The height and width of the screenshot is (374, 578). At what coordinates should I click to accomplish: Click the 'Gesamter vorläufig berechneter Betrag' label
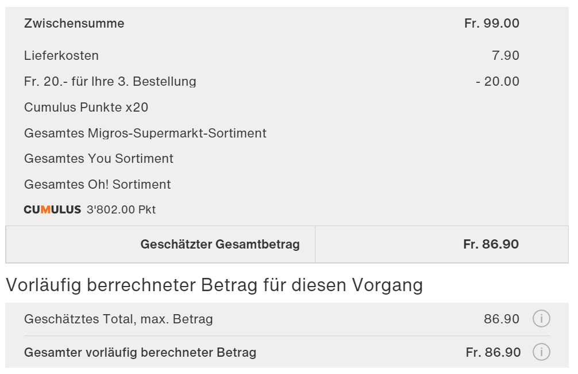click(x=140, y=353)
